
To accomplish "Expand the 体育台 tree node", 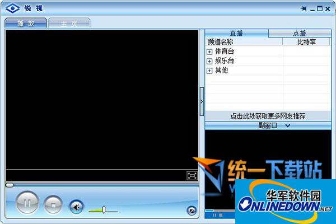I will pos(209,52).
